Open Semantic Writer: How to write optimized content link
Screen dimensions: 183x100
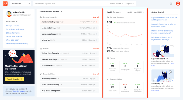coord(163,25)
